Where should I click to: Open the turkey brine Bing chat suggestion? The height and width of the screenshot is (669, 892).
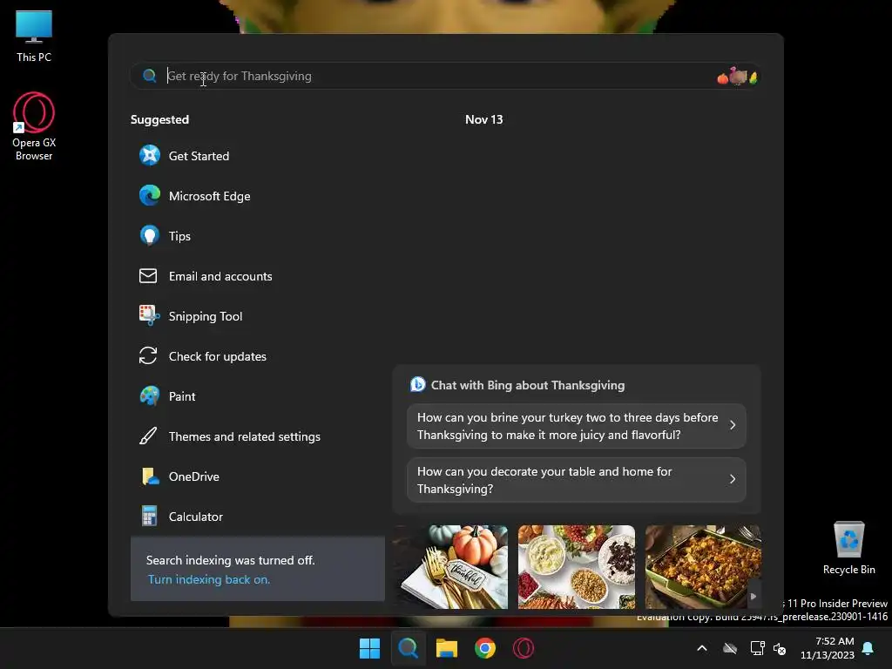pos(577,425)
